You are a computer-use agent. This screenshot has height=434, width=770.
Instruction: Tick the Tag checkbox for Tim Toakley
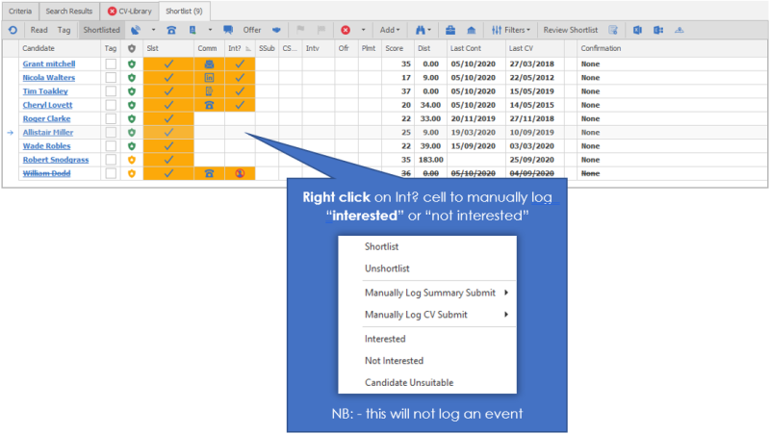click(111, 91)
